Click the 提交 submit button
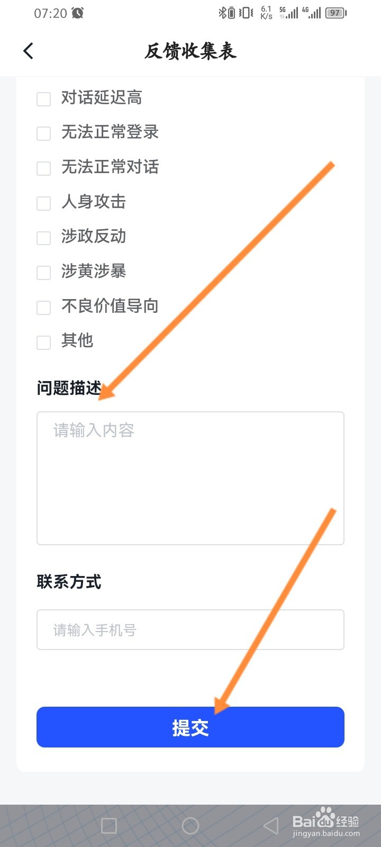 coord(190,727)
